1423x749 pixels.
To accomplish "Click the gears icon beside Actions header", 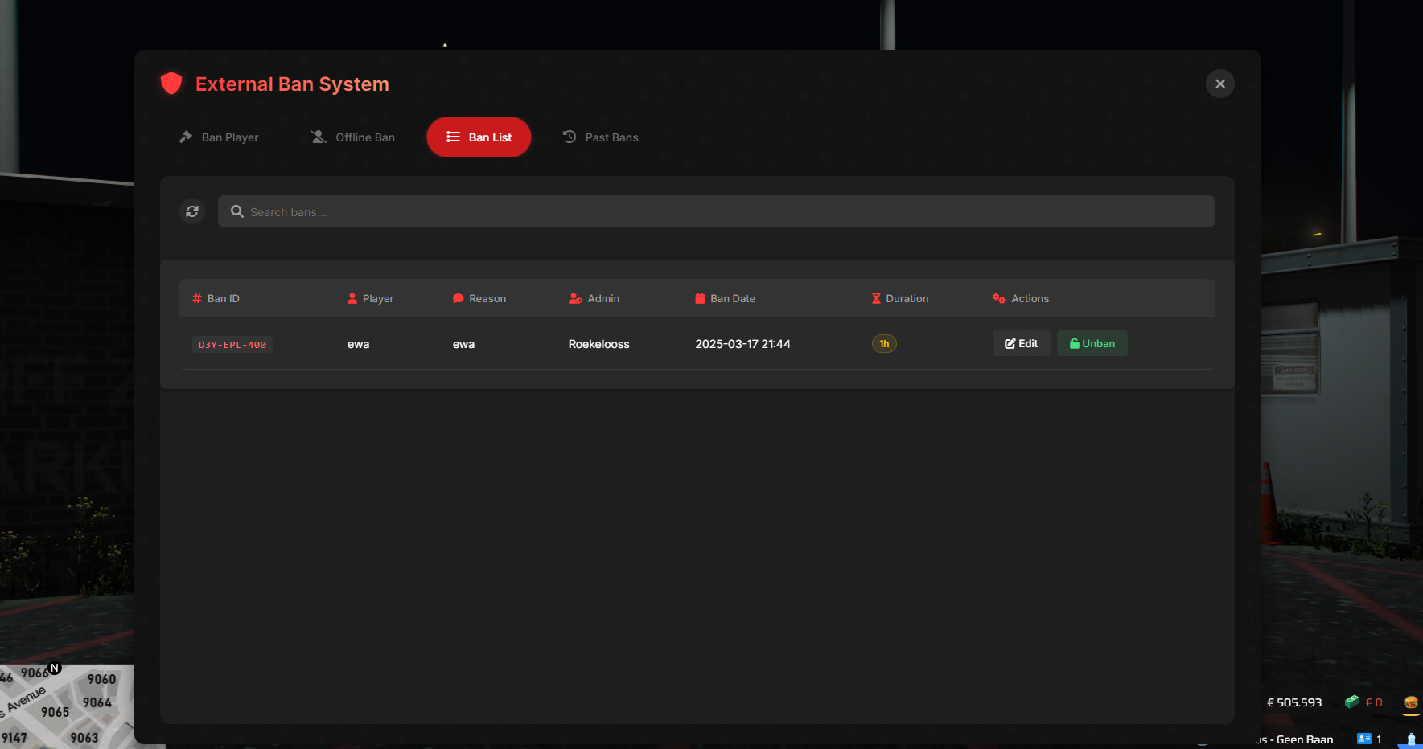I will click(999, 297).
